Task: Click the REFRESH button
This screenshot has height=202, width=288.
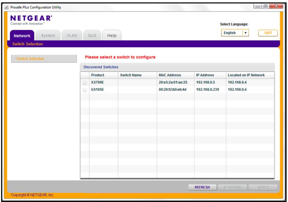Action: pyautogui.click(x=202, y=187)
